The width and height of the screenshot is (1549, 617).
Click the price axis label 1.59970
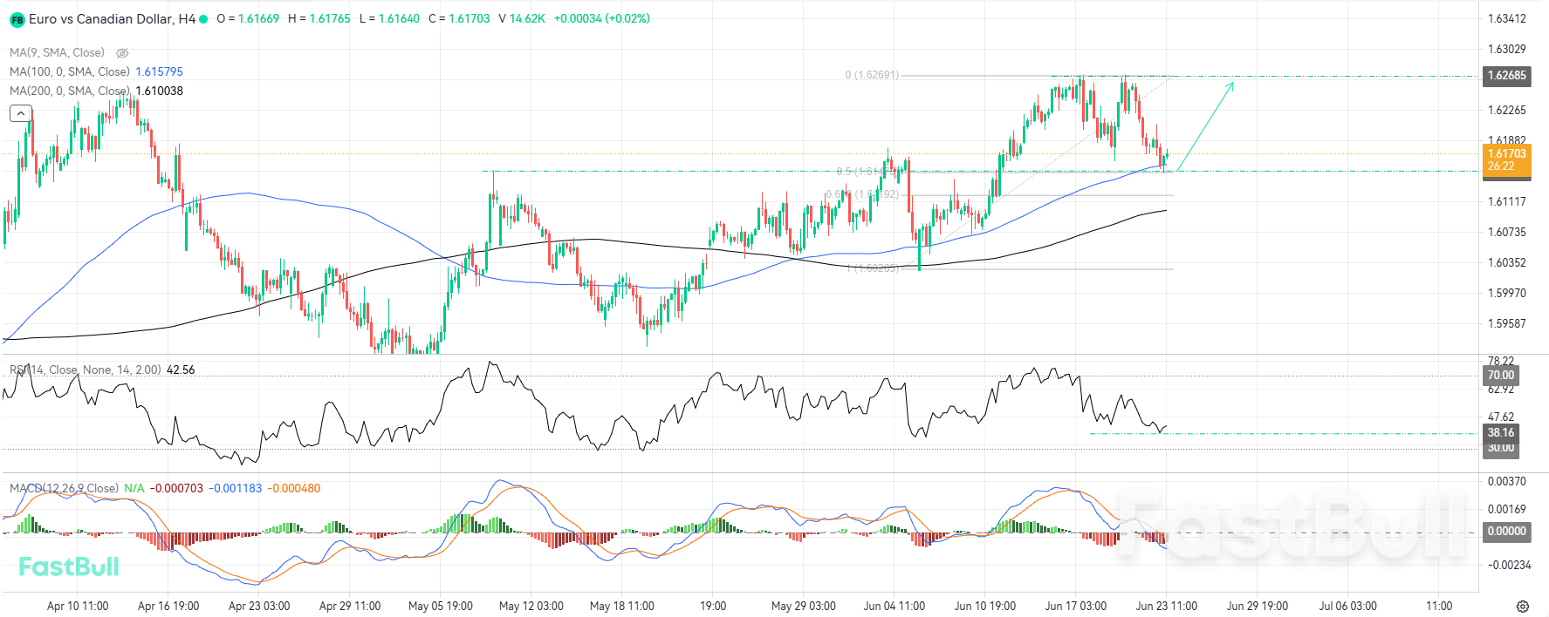pos(1507,294)
